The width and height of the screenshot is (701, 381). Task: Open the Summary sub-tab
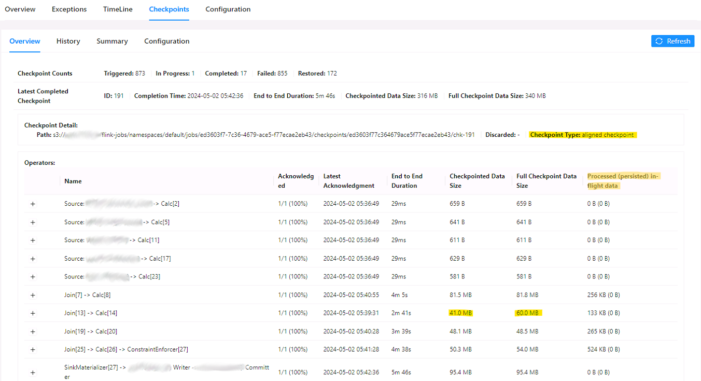tap(112, 41)
